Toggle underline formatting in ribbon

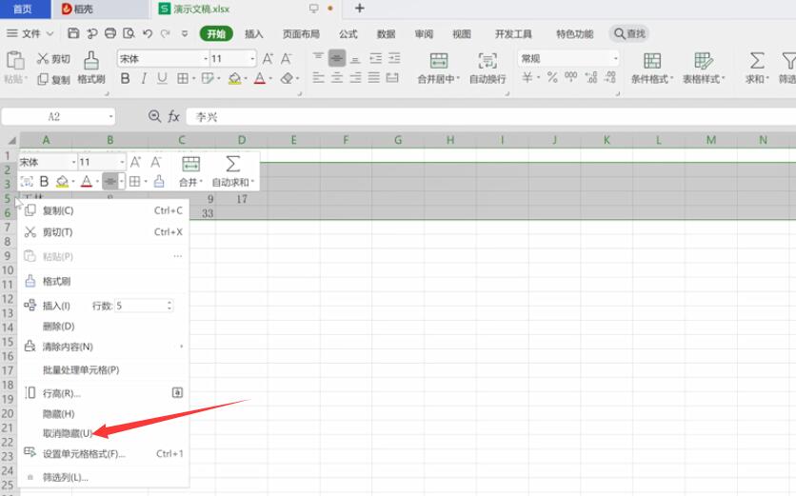point(162,78)
